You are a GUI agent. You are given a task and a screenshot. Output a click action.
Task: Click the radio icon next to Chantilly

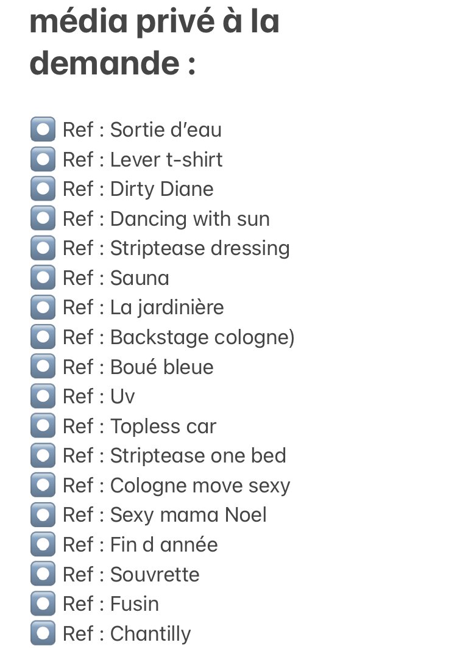(x=43, y=633)
